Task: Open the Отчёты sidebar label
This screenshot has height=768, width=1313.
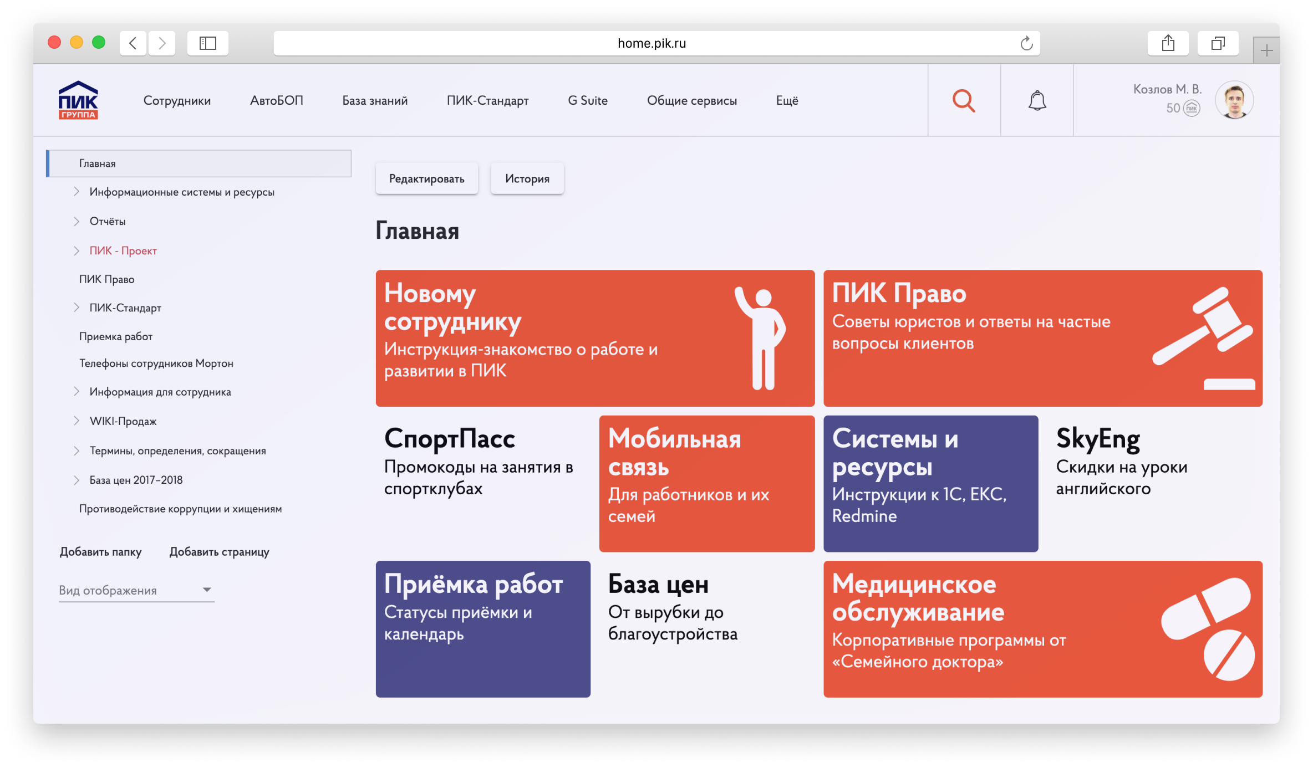Action: click(108, 221)
